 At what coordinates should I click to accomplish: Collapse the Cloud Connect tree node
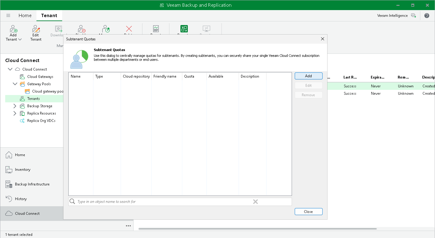click(x=10, y=69)
